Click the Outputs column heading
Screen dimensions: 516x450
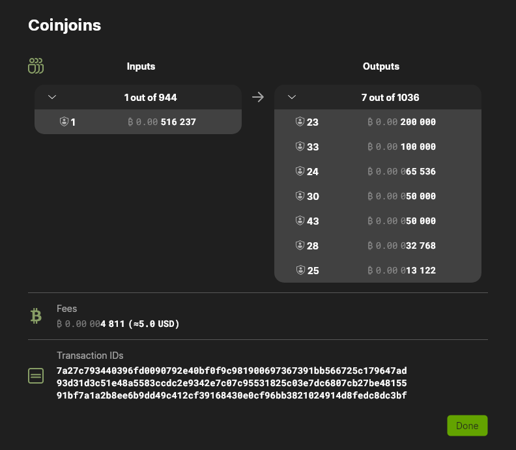coord(381,66)
